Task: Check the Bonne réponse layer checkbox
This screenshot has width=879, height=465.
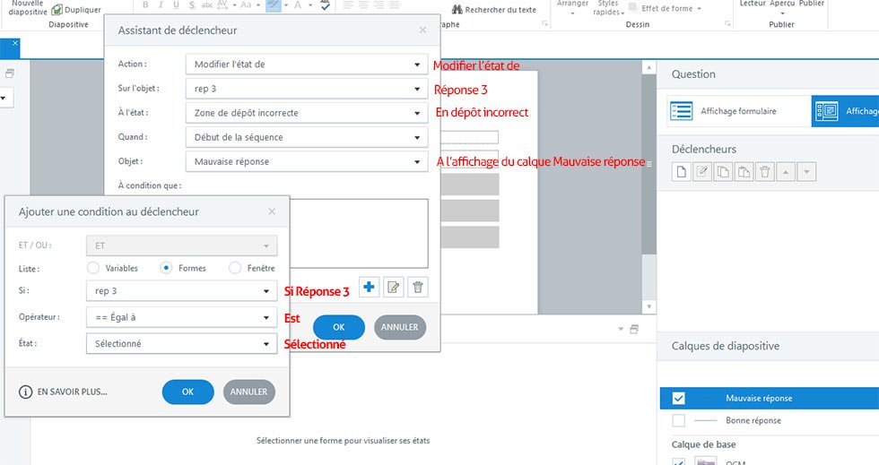Action: pos(679,420)
